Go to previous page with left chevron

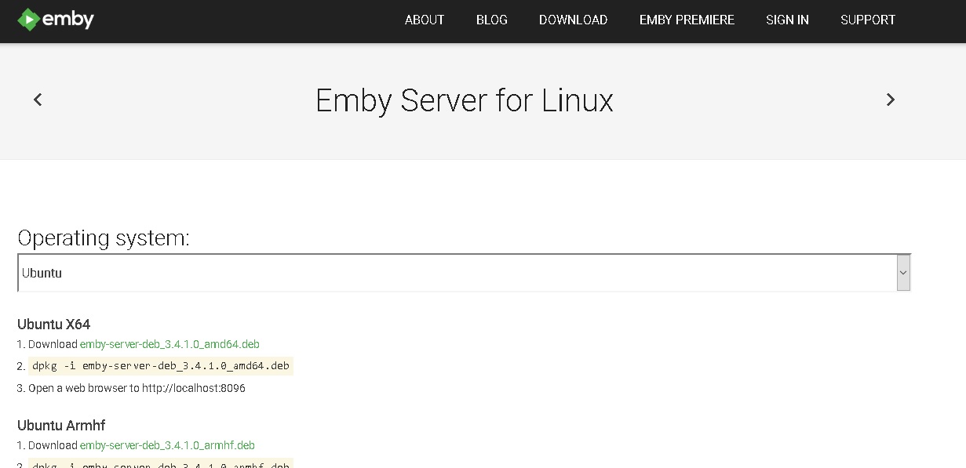click(x=38, y=100)
